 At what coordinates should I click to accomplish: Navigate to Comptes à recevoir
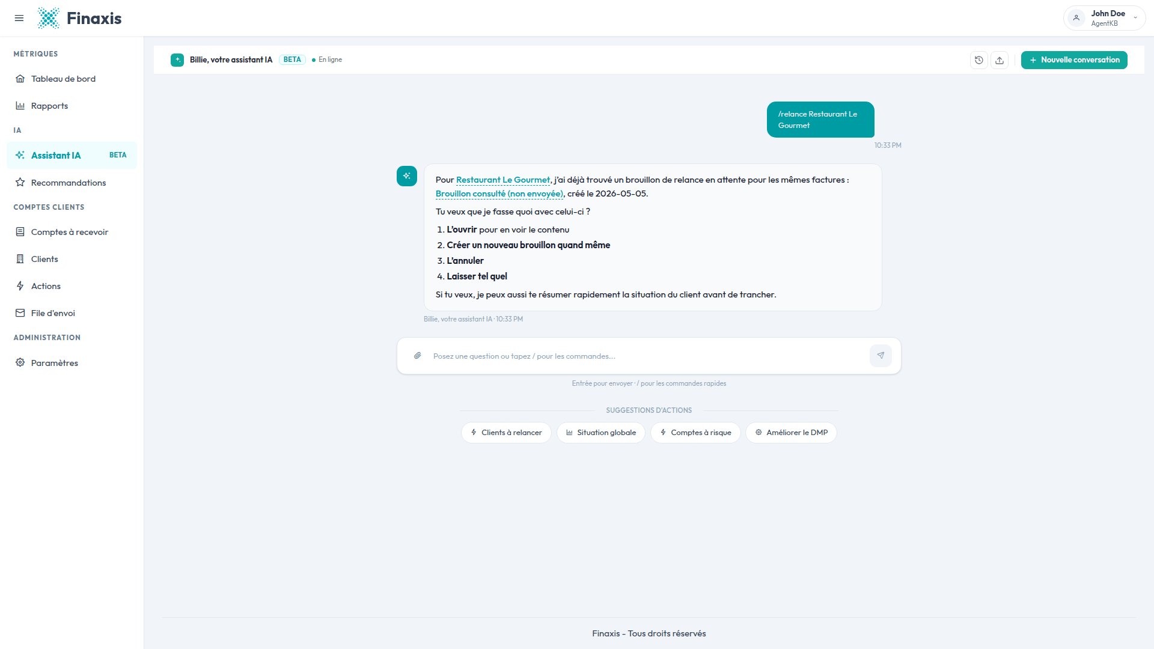(72, 232)
